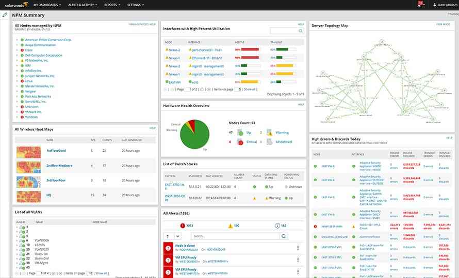Screen dimensions: 459x278
Task: Open the sort dropdown chevron in All Alerts
Action: tap(177, 236)
